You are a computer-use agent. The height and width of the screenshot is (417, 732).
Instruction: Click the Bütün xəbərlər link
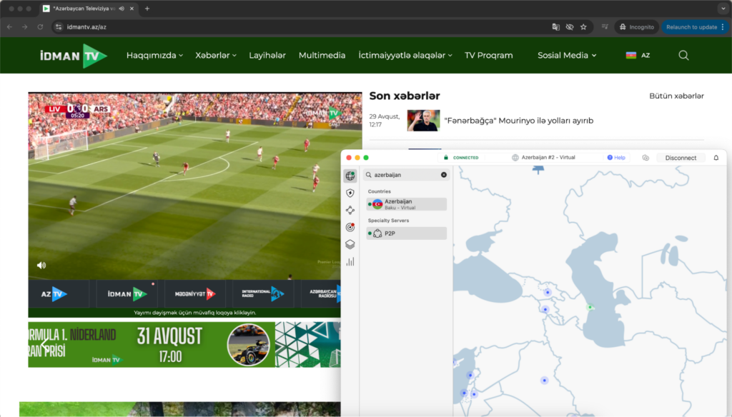pyautogui.click(x=676, y=96)
